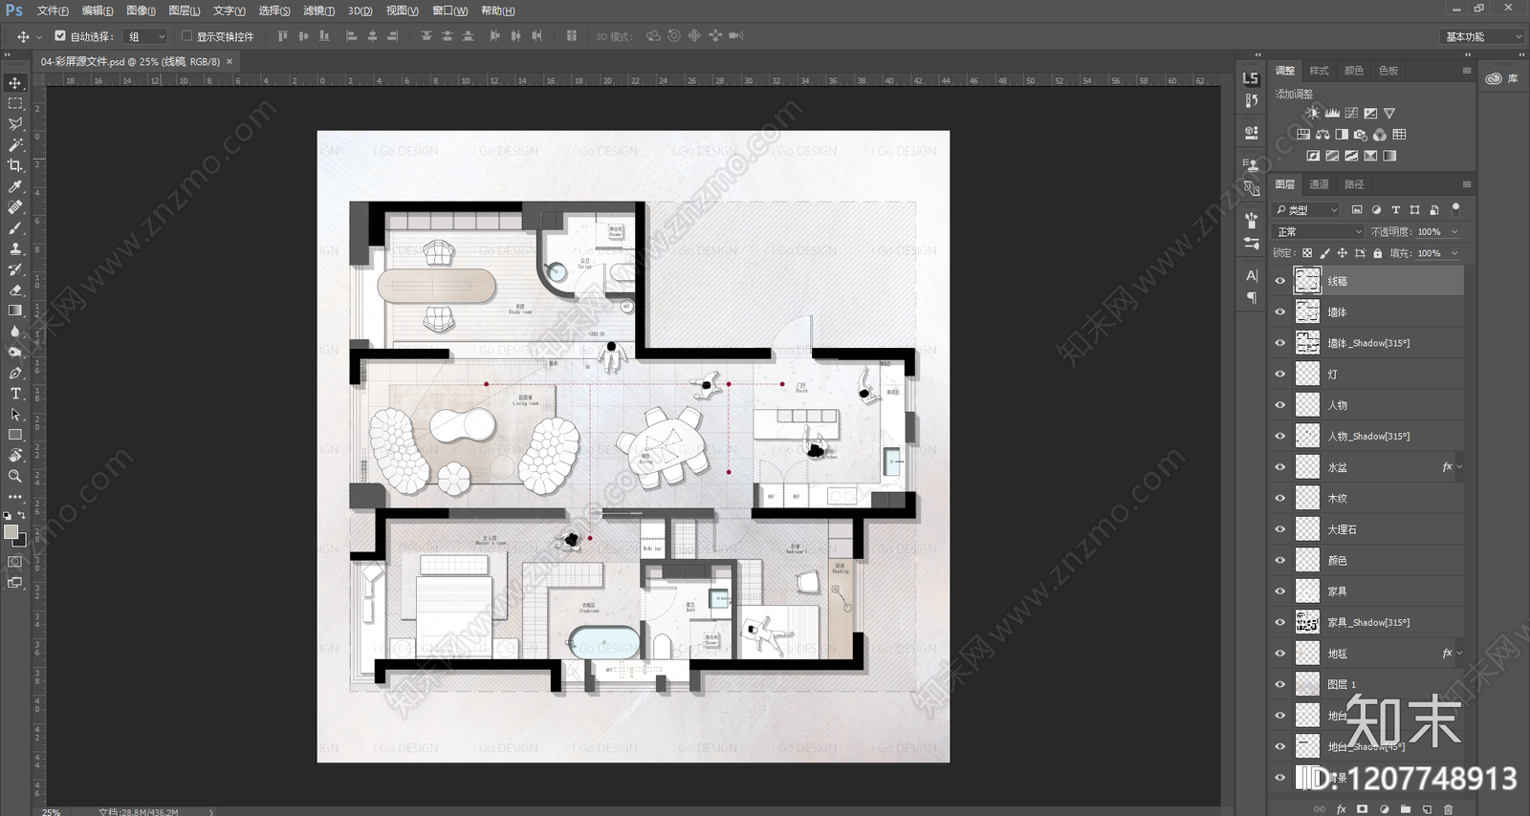
Task: Click the delete layer trash icon
Action: coord(1448,809)
